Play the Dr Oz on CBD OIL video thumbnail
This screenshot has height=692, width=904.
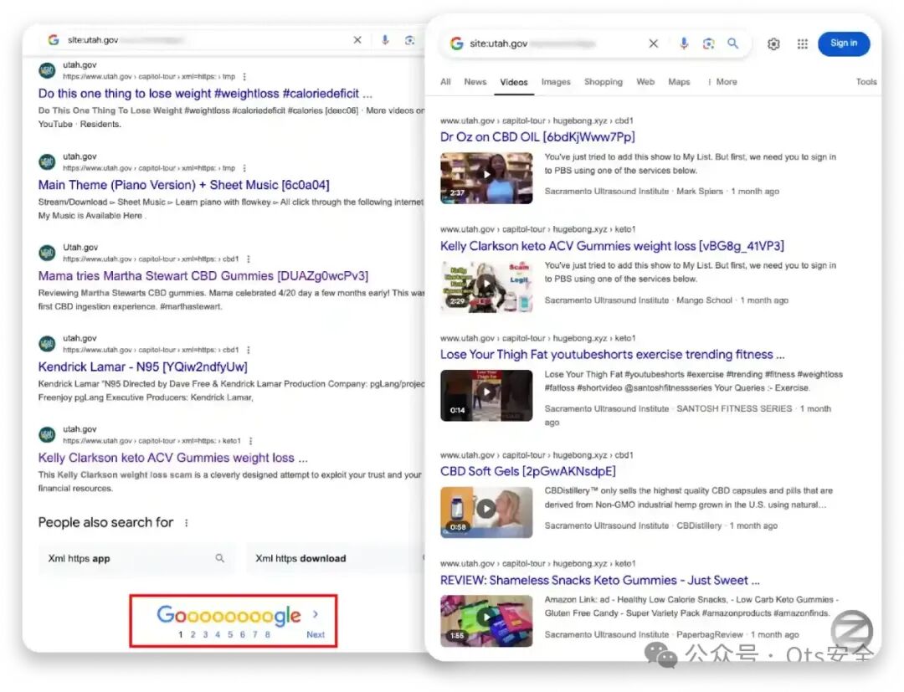(486, 178)
